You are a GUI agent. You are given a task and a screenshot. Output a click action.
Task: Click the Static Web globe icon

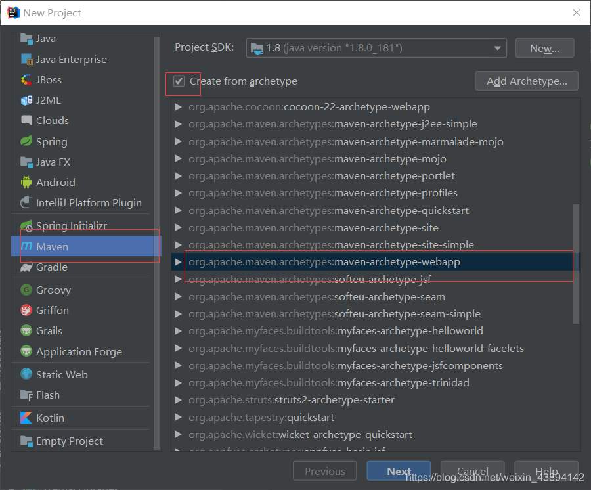(26, 374)
